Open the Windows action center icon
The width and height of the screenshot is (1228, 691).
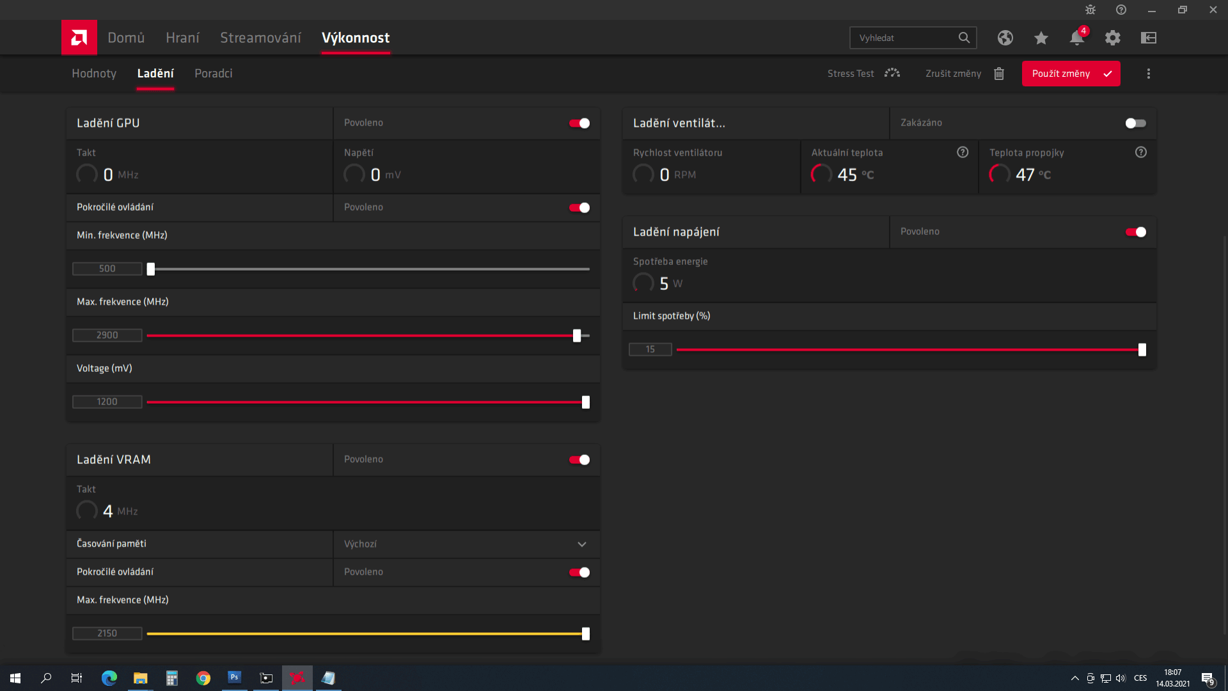(x=1208, y=679)
